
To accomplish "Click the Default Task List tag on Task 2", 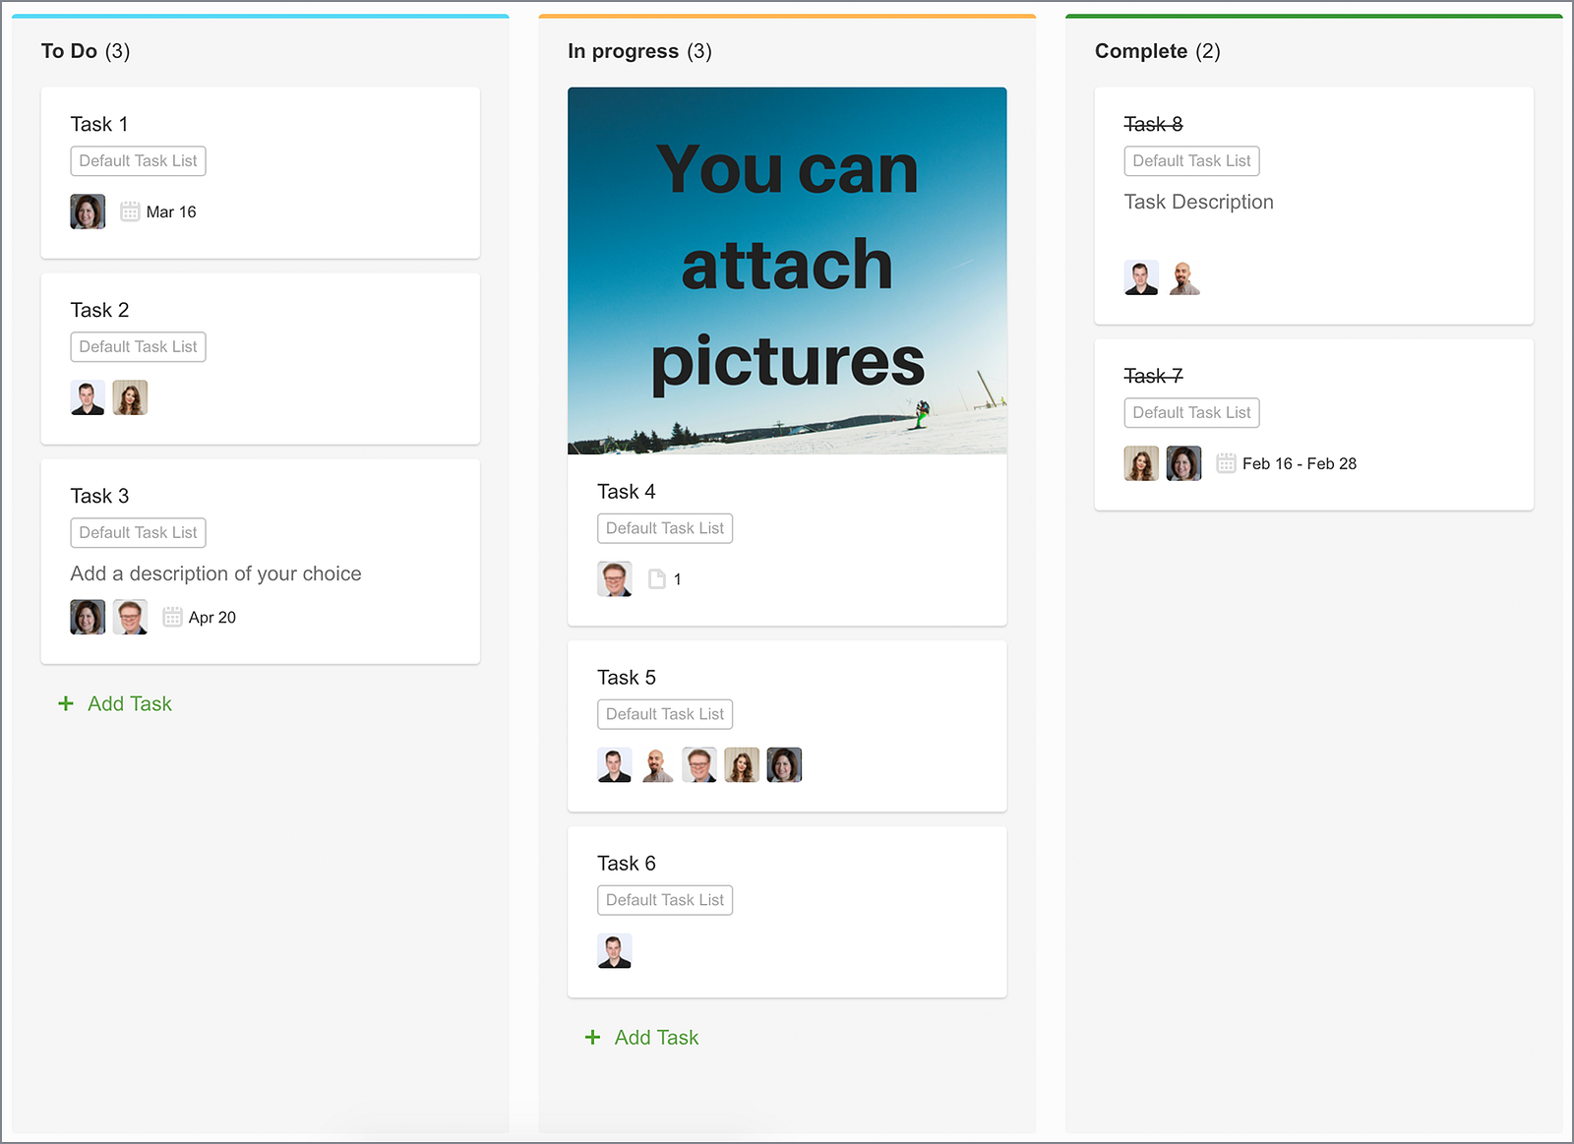I will 138,346.
